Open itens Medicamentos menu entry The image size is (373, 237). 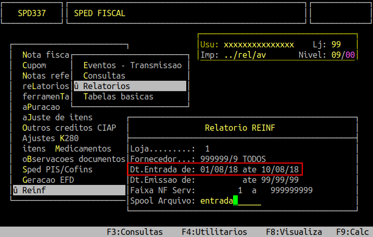(67, 149)
